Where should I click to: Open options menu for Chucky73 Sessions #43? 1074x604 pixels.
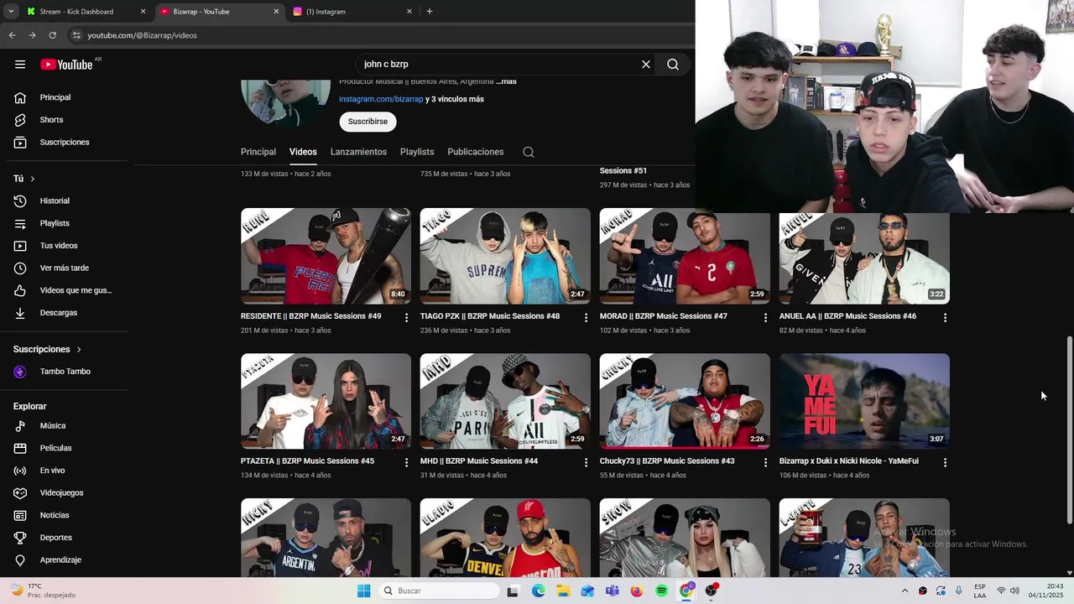[x=765, y=462]
